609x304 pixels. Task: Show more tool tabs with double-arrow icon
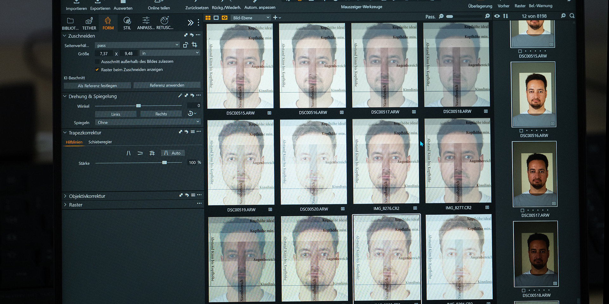pos(190,22)
